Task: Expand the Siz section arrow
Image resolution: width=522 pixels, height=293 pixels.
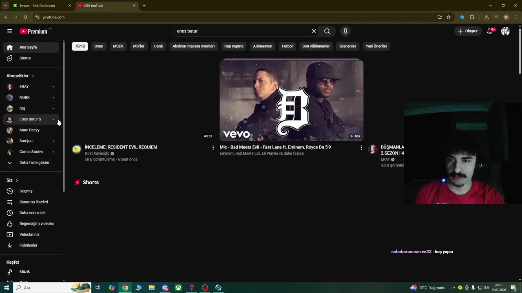Action: (x=17, y=180)
